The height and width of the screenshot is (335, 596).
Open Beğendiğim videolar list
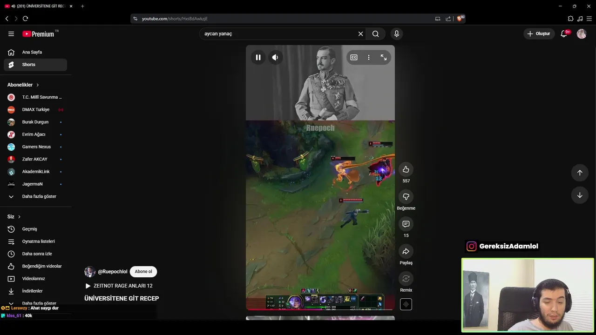(35, 266)
